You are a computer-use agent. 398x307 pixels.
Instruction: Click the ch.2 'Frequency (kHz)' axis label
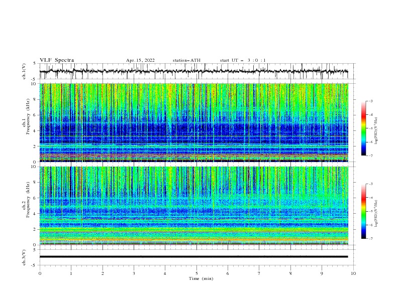[28, 200]
